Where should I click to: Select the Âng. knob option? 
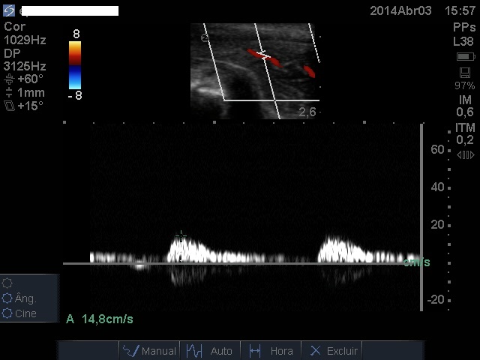tap(8, 298)
